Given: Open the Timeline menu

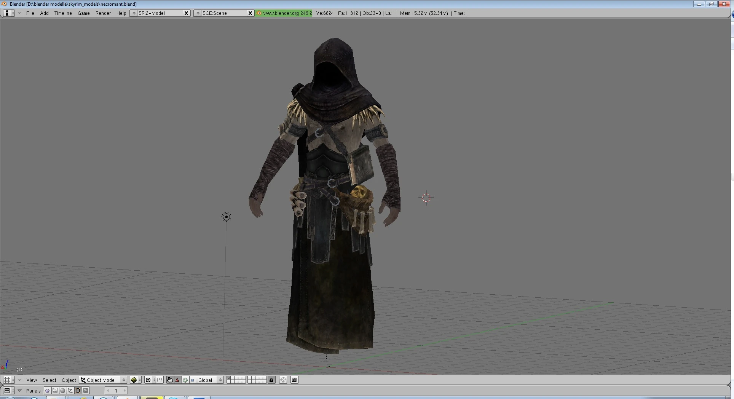Looking at the screenshot, I should pyautogui.click(x=63, y=13).
